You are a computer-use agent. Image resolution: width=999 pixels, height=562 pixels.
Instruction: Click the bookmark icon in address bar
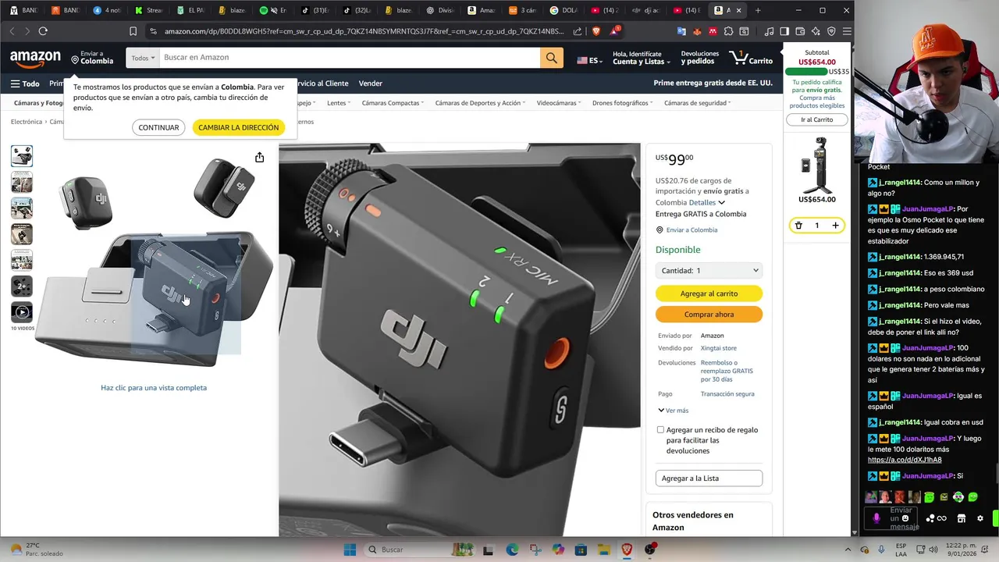133,31
